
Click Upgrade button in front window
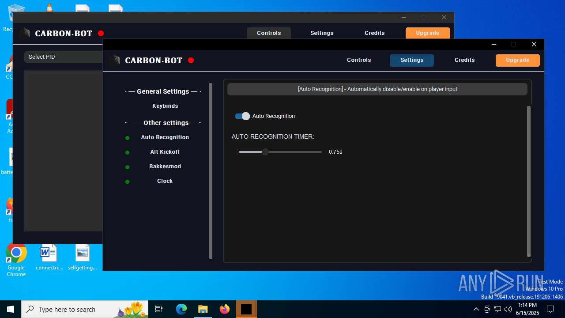pos(518,60)
